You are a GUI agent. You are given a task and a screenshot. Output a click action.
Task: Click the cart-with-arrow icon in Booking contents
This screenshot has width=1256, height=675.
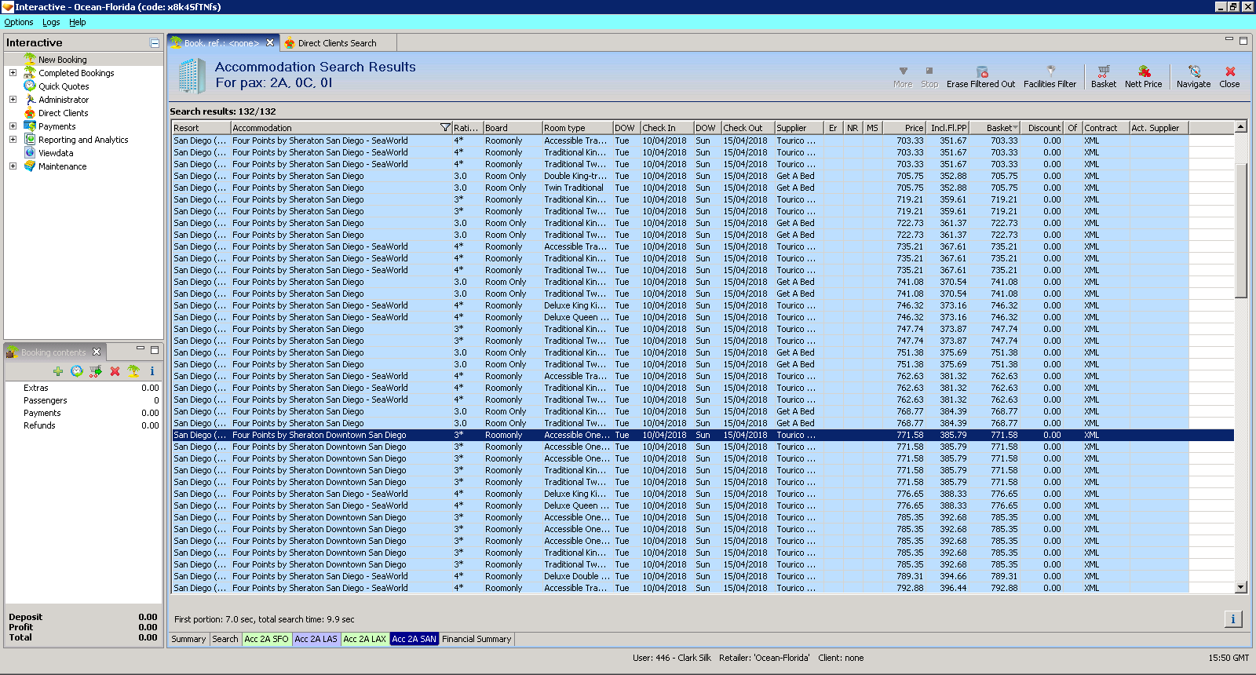tap(95, 371)
